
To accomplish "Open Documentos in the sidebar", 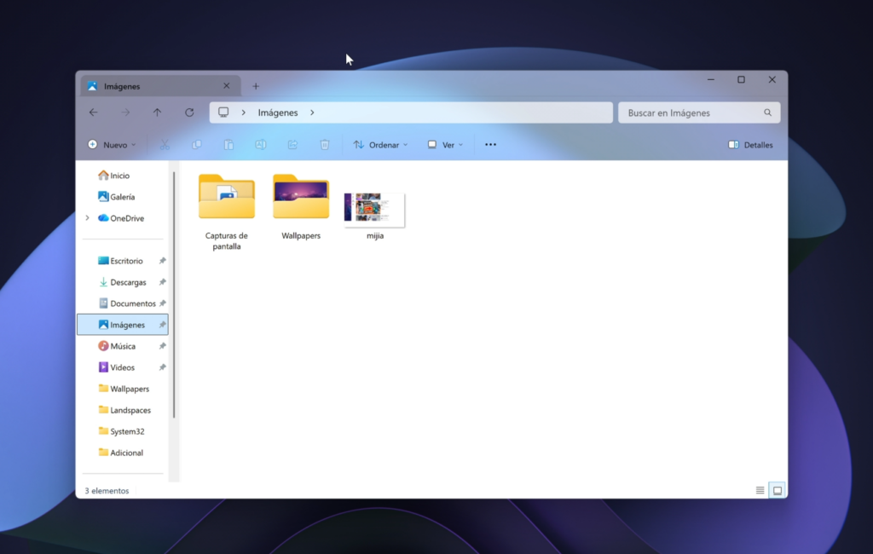I will coord(133,303).
